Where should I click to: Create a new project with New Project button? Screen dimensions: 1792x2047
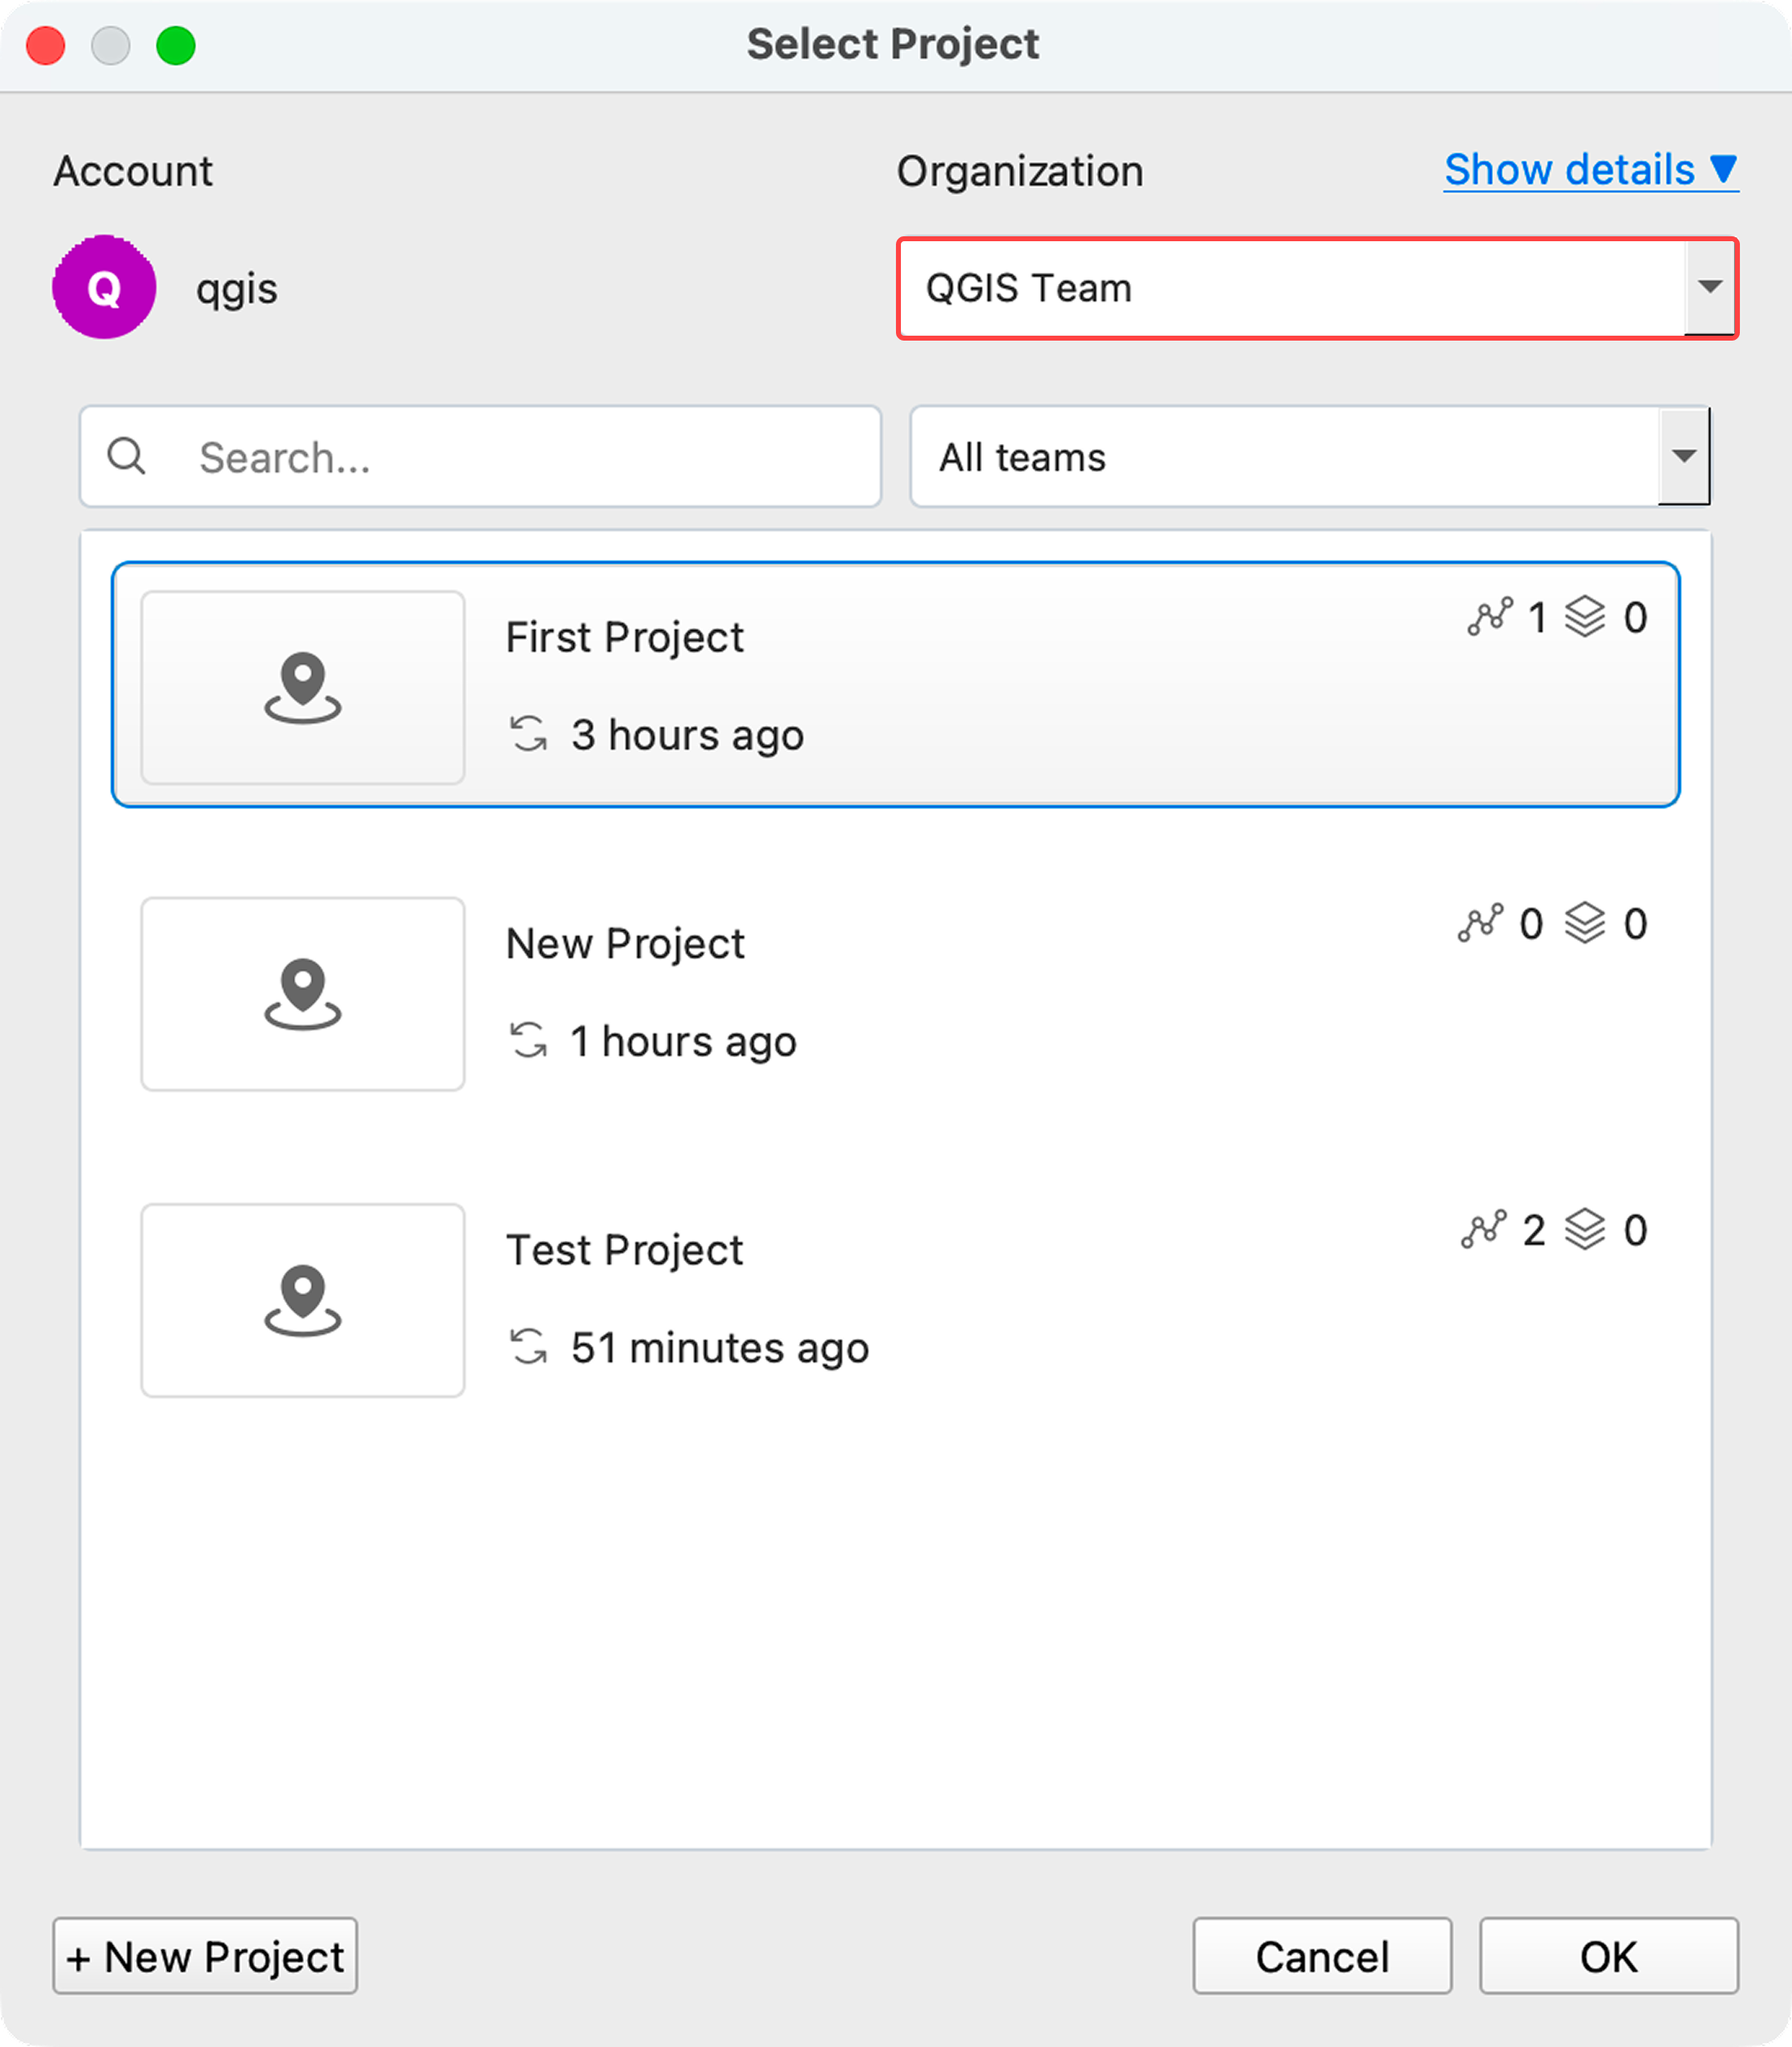click(205, 1956)
